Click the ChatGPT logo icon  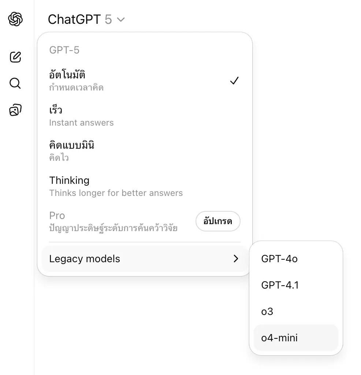(15, 19)
